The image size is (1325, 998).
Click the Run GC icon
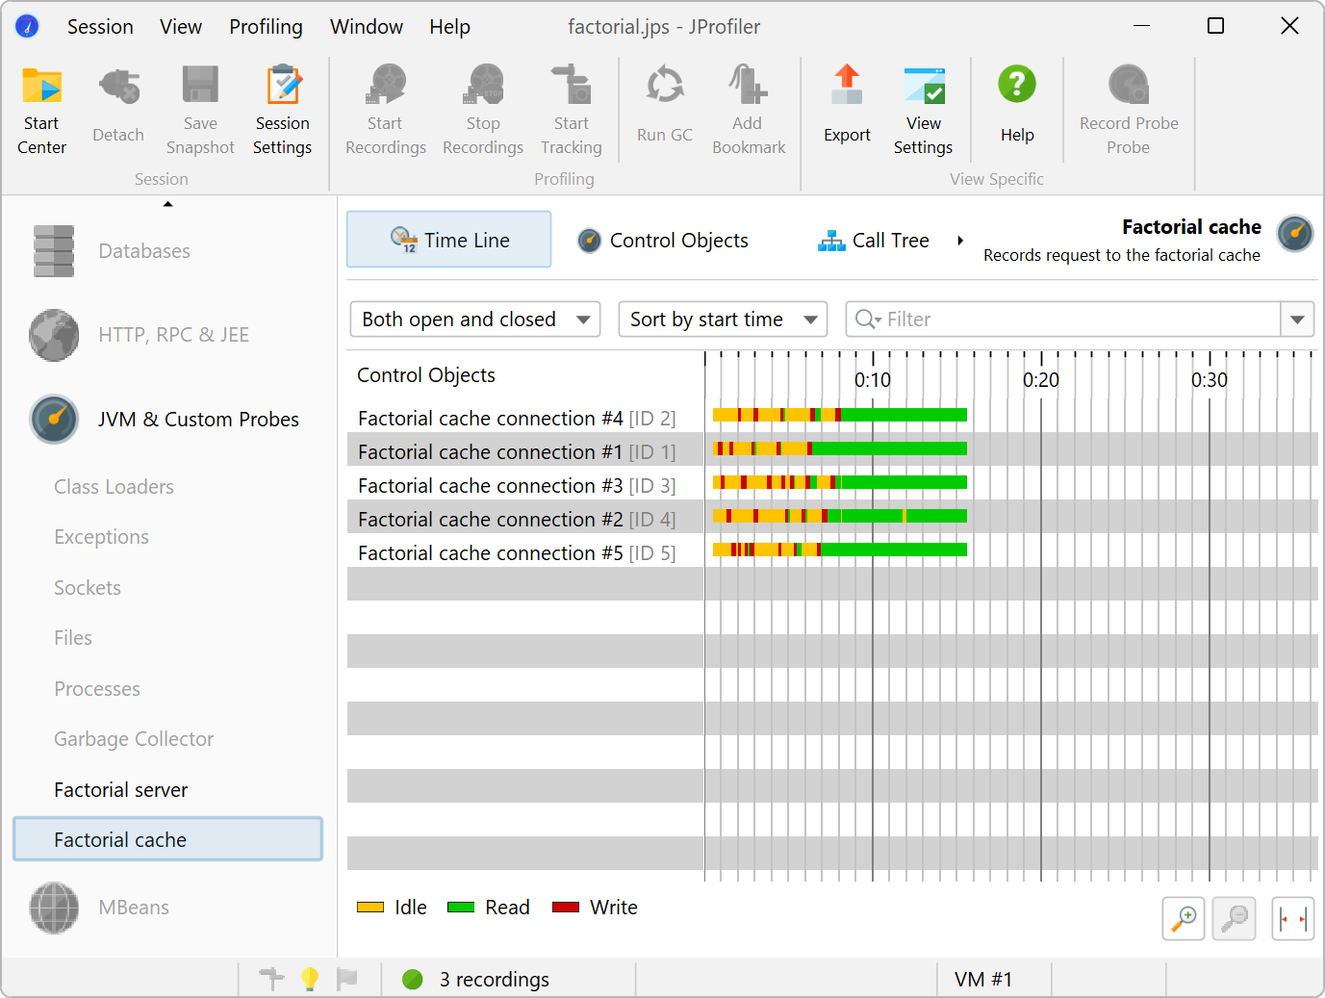[x=665, y=85]
